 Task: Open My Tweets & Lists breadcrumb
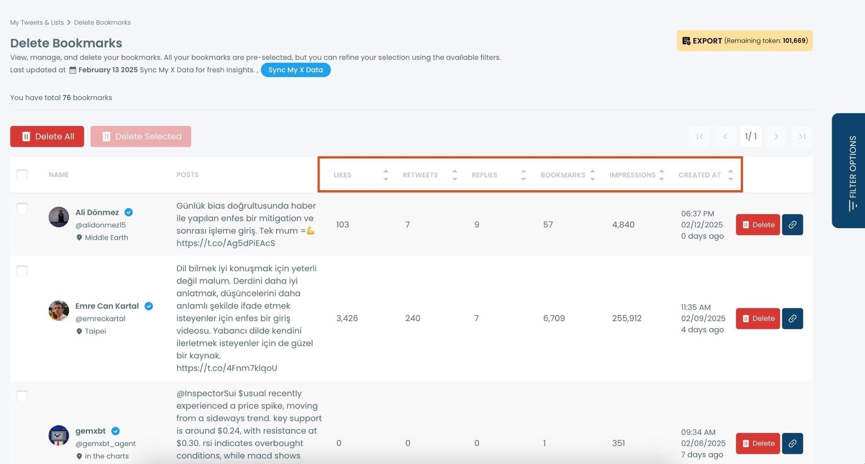click(36, 22)
